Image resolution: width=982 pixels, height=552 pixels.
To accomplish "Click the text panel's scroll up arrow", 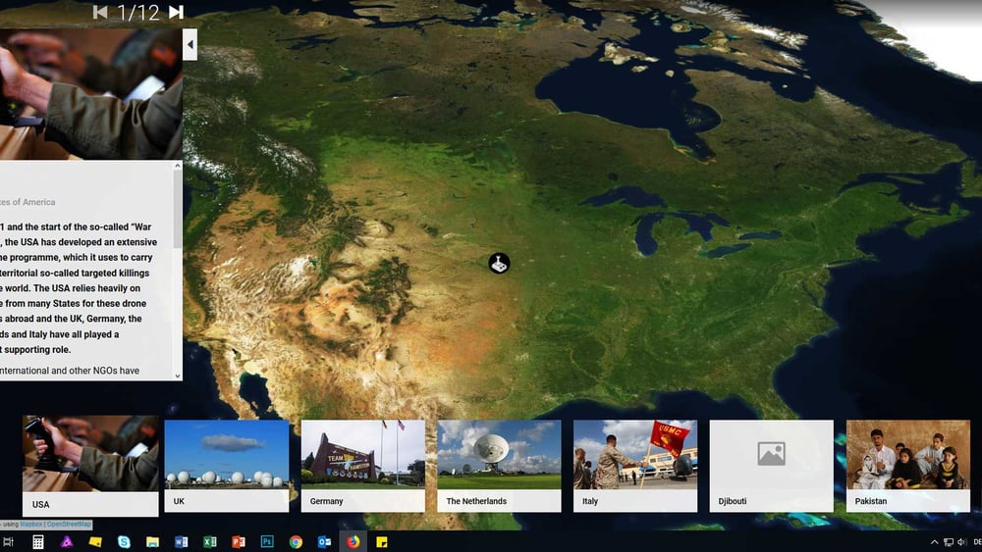I will (178, 166).
